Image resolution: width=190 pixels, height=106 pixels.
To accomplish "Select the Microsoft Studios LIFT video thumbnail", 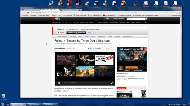I will coord(104,60).
